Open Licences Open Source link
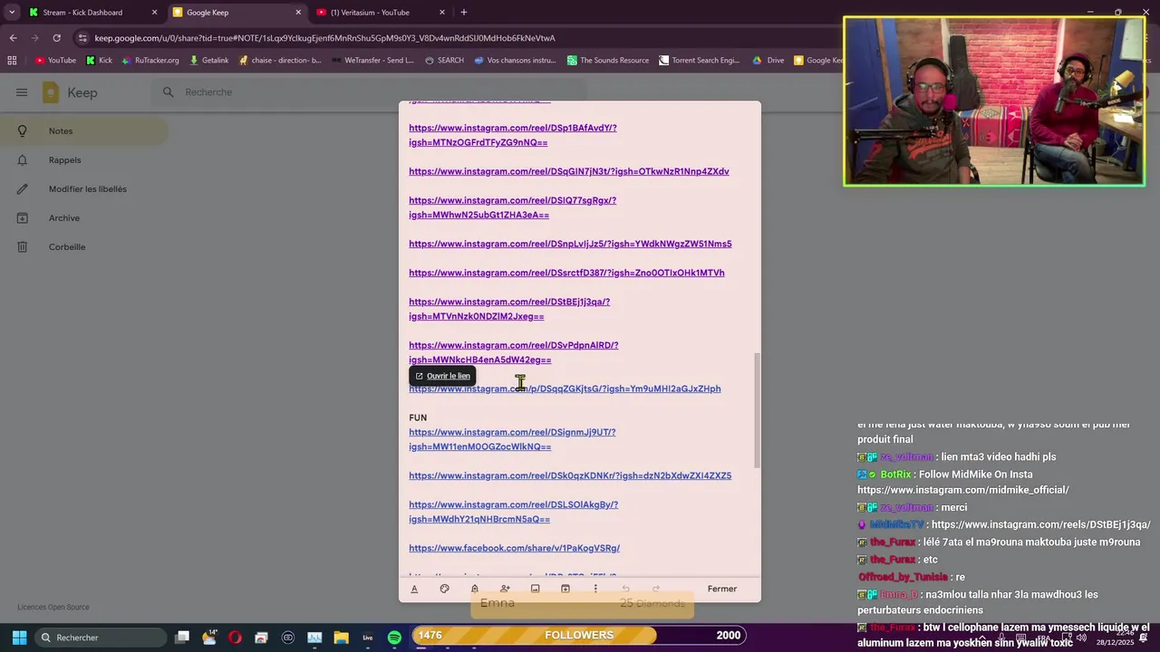This screenshot has height=652, width=1160. (53, 608)
